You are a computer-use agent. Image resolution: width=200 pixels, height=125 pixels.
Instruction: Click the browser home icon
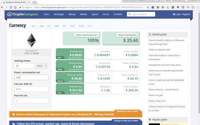15,7
